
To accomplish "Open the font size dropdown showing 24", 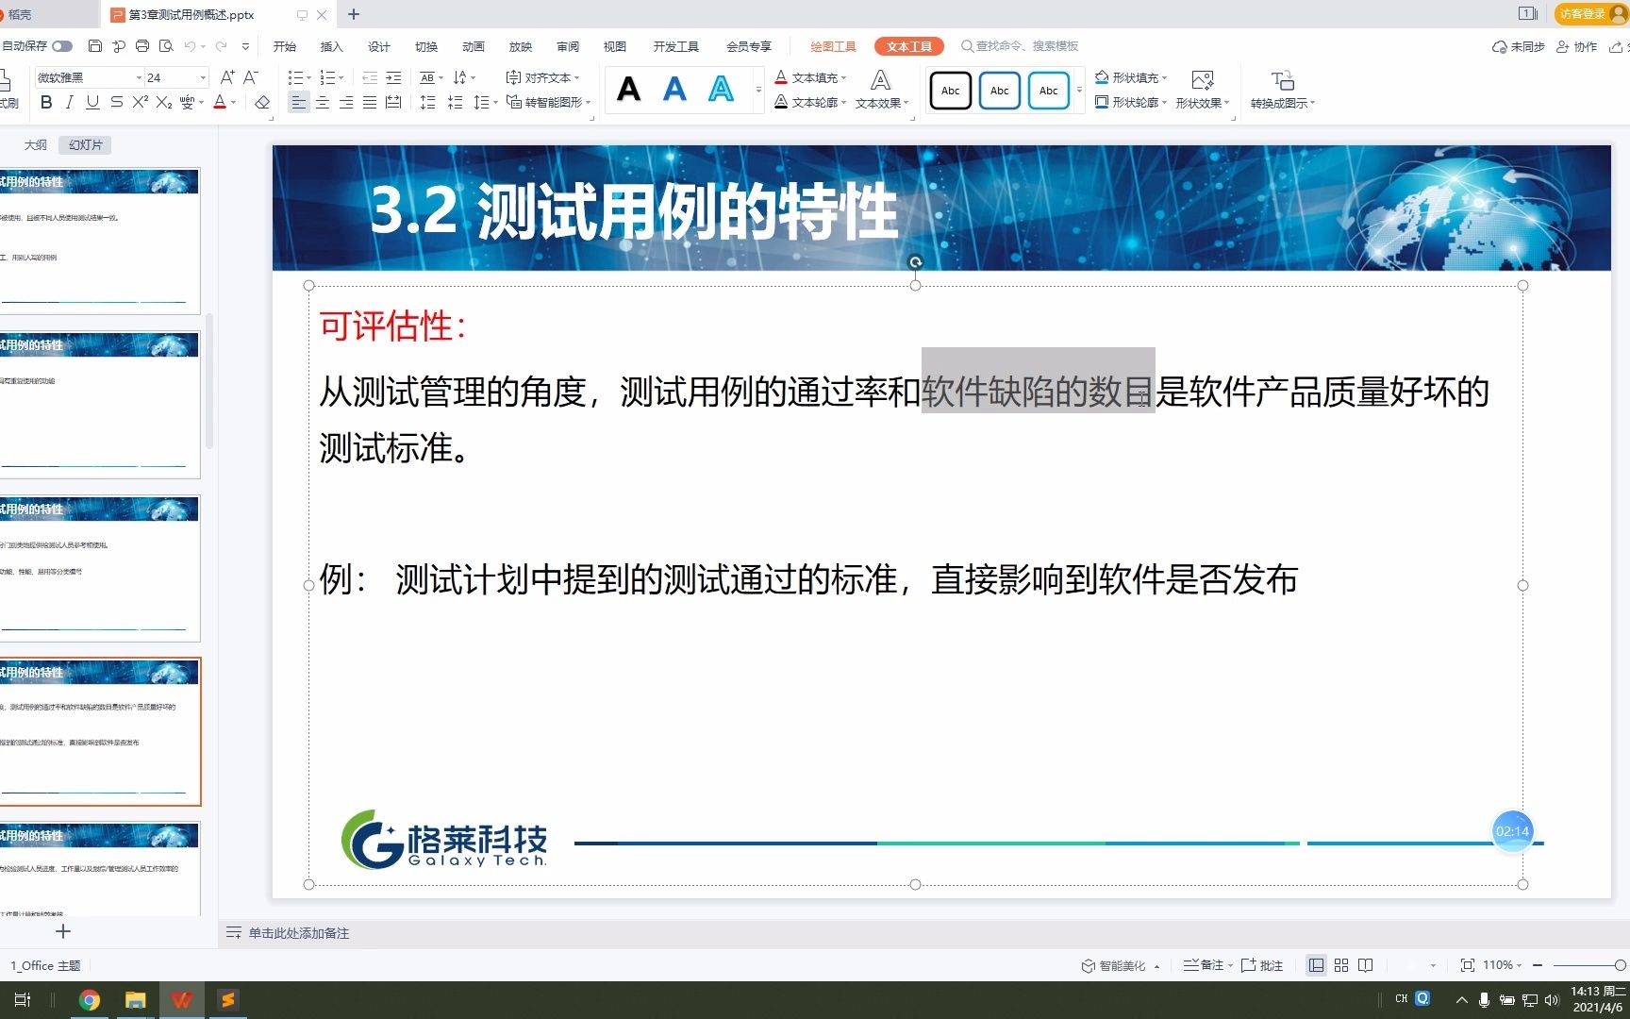I will click(202, 78).
